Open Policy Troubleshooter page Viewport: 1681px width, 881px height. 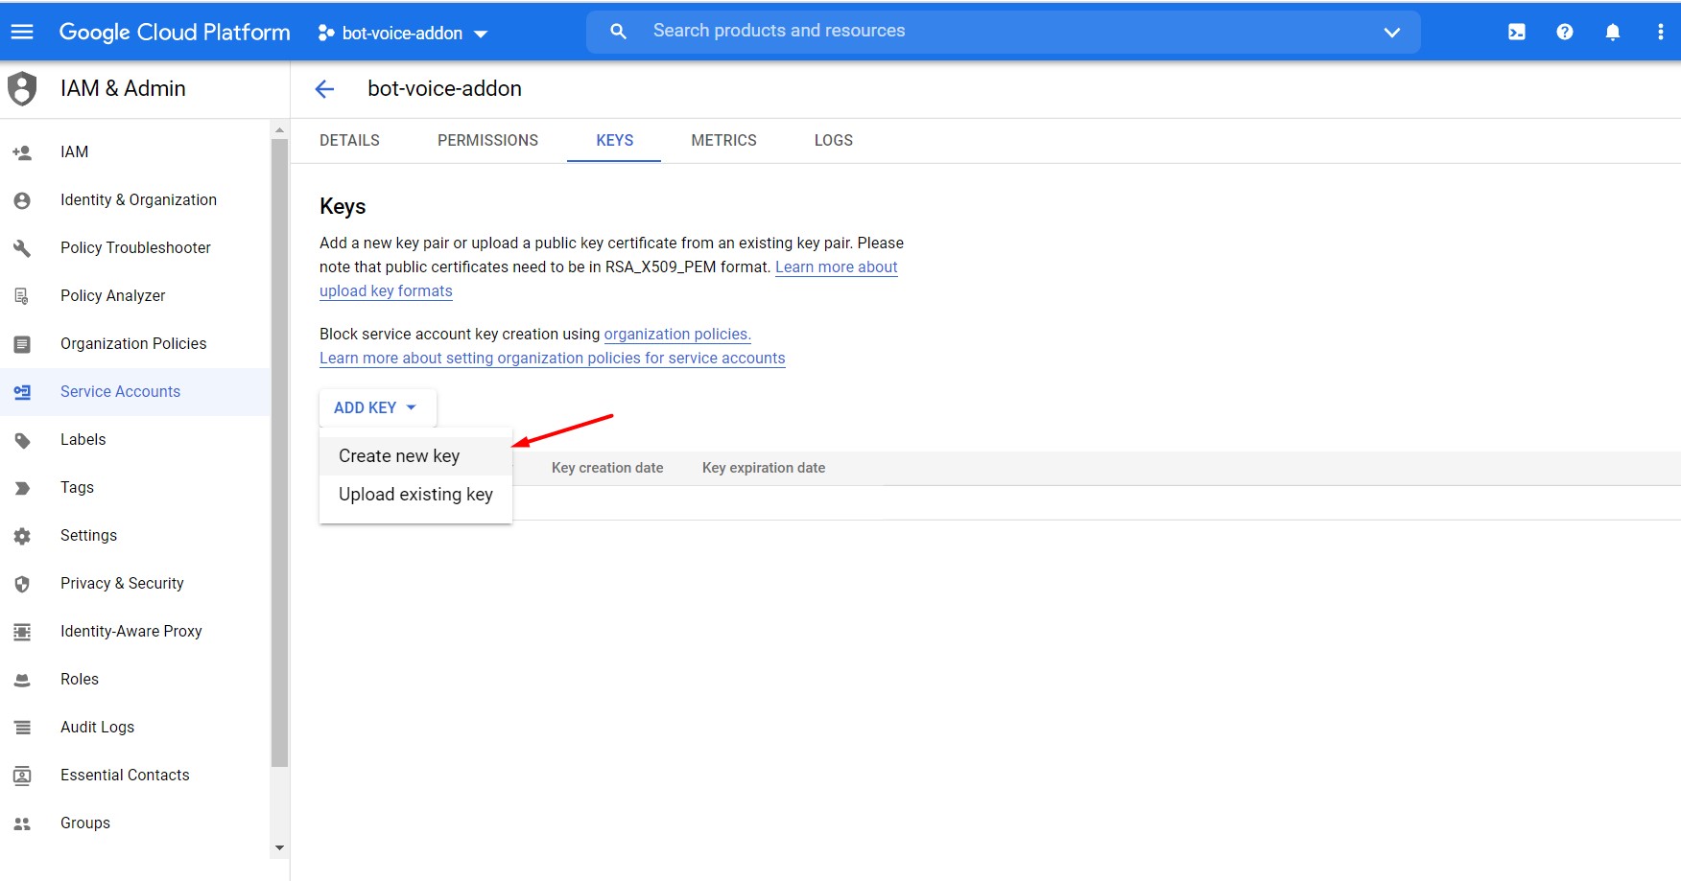tap(135, 248)
